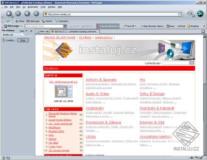The width and height of the screenshot is (207, 160).
Task: Open Microsoft Windows Media Player link
Action: click(x=63, y=115)
